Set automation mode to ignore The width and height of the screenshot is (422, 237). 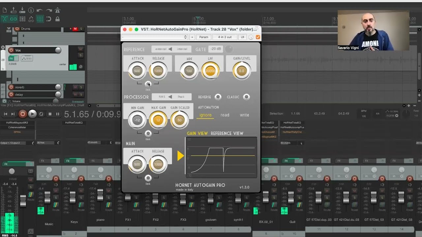(205, 115)
